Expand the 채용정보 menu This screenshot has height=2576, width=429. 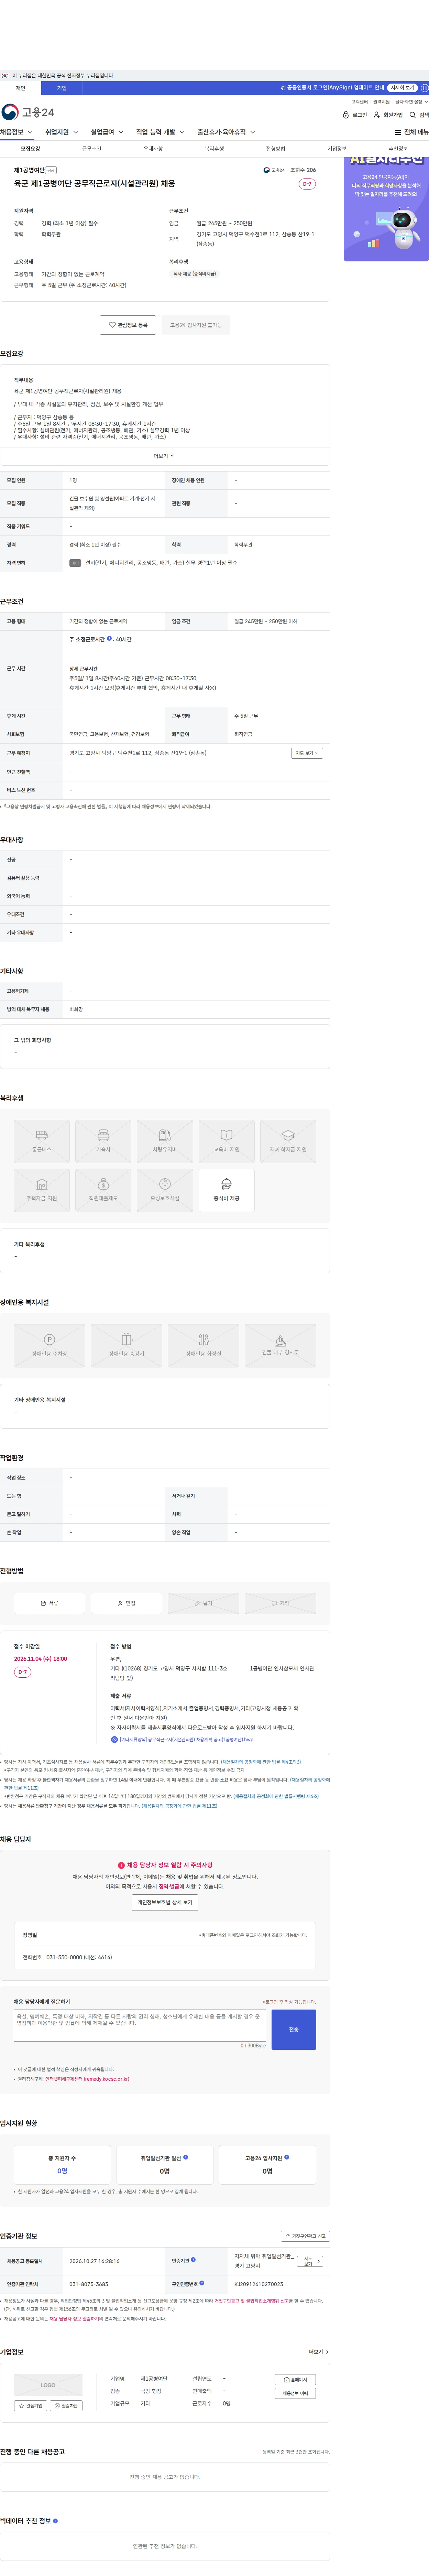17,132
